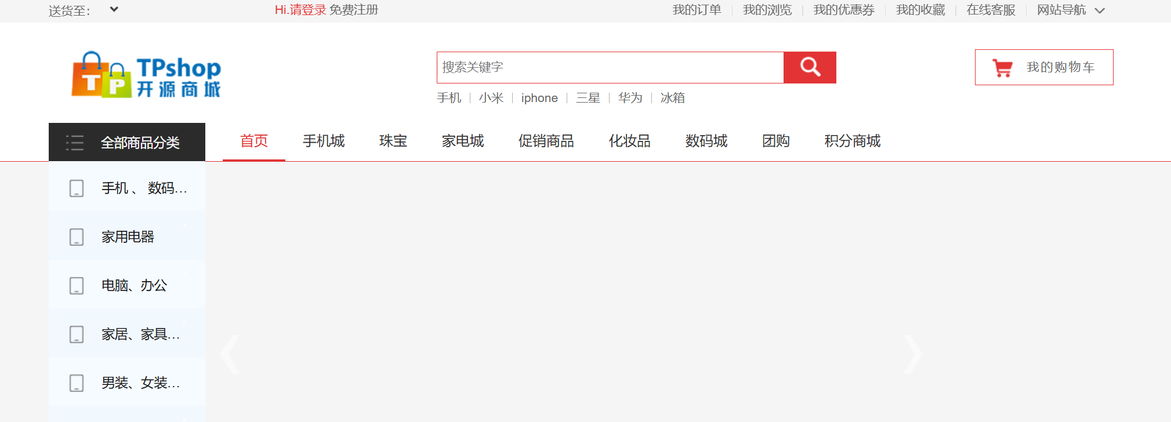Advance banner with right arrow

pyautogui.click(x=912, y=354)
